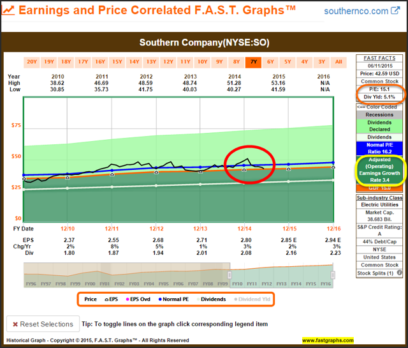Click the Recessions color legend box
The image size is (408, 348).
pos(379,115)
